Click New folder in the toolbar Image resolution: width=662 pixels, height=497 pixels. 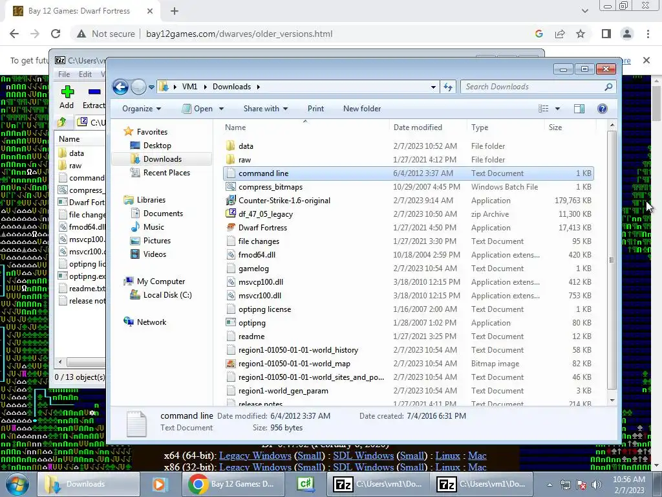[x=362, y=109]
